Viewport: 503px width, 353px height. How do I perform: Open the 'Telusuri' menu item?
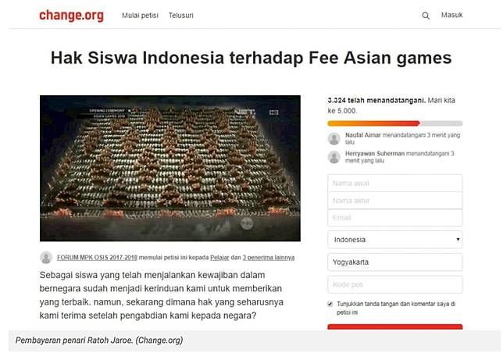181,16
